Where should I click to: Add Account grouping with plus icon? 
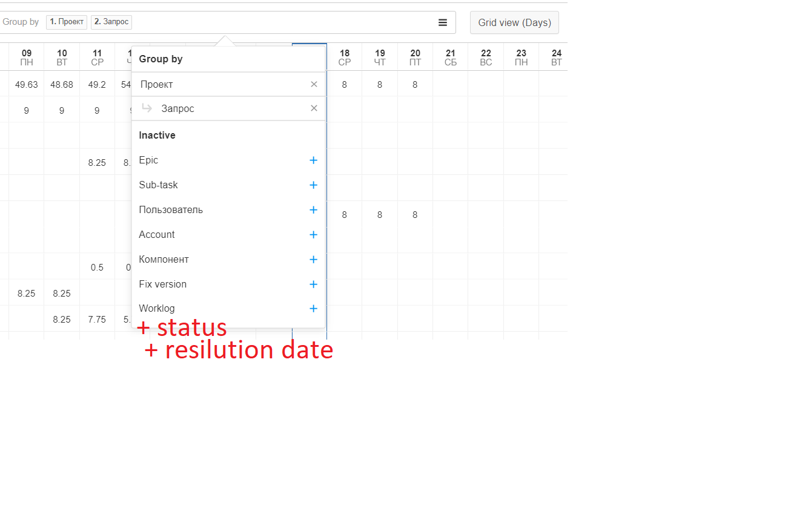(x=313, y=235)
